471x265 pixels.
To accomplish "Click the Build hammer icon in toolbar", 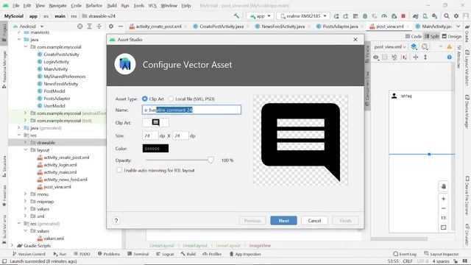I will (236, 16).
